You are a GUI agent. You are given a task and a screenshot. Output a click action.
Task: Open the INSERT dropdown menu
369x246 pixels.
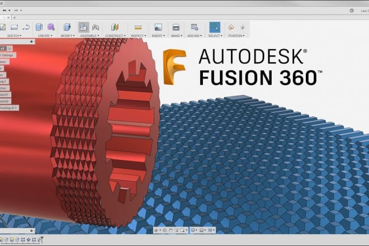158,36
